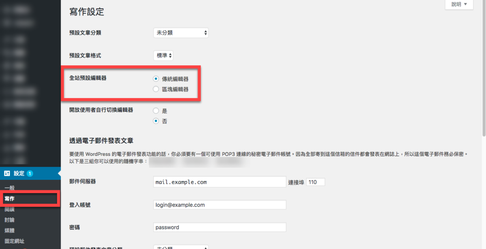Click the 郵件伺服器 label

pos(83,182)
